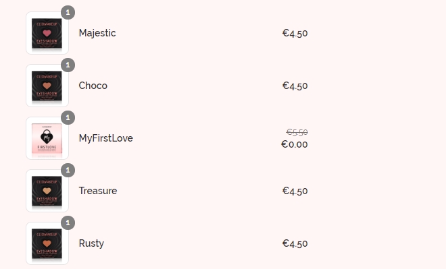Select the MyFirstLove product name
This screenshot has height=269, width=446.
pos(106,138)
